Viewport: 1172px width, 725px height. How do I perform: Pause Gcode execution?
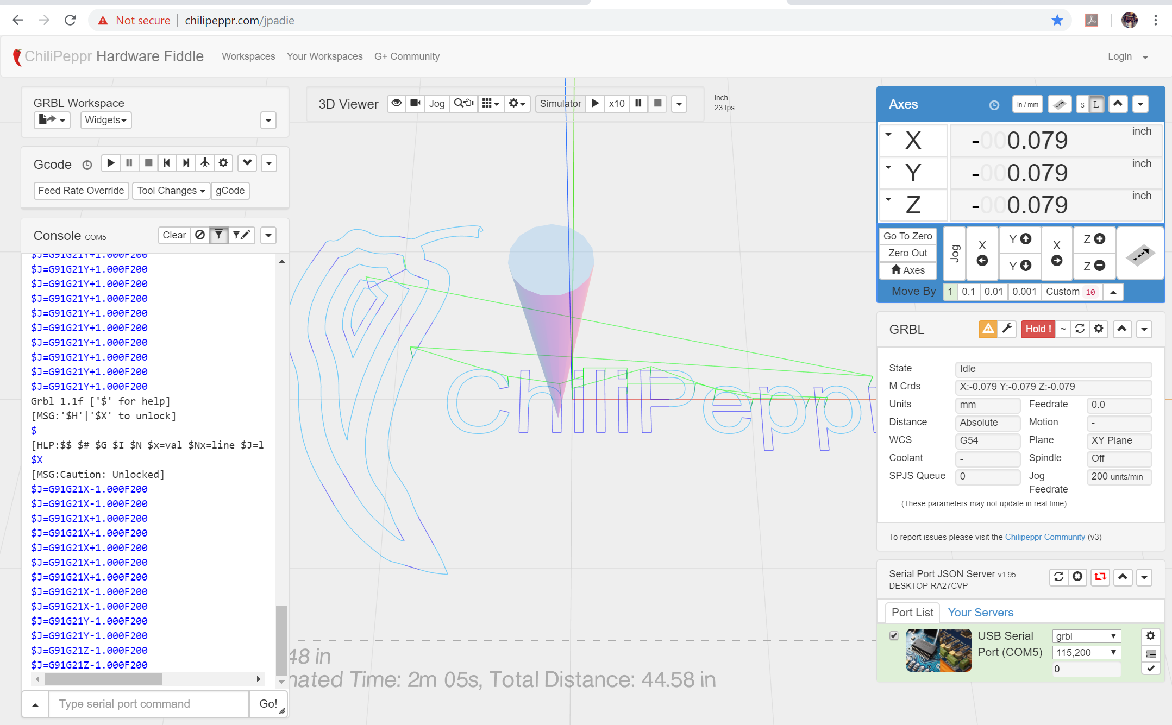tap(129, 163)
